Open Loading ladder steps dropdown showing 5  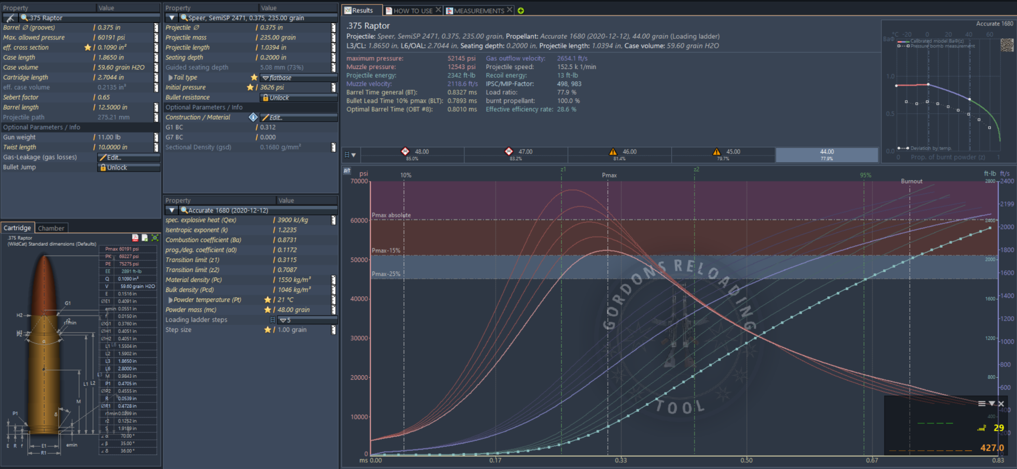click(x=307, y=320)
